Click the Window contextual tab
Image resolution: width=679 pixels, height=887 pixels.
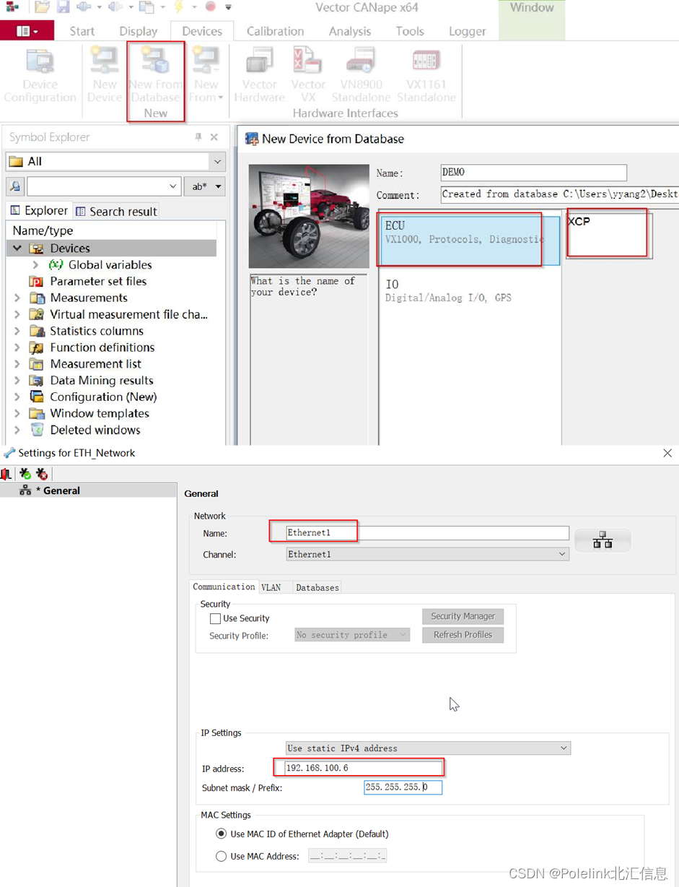(532, 8)
